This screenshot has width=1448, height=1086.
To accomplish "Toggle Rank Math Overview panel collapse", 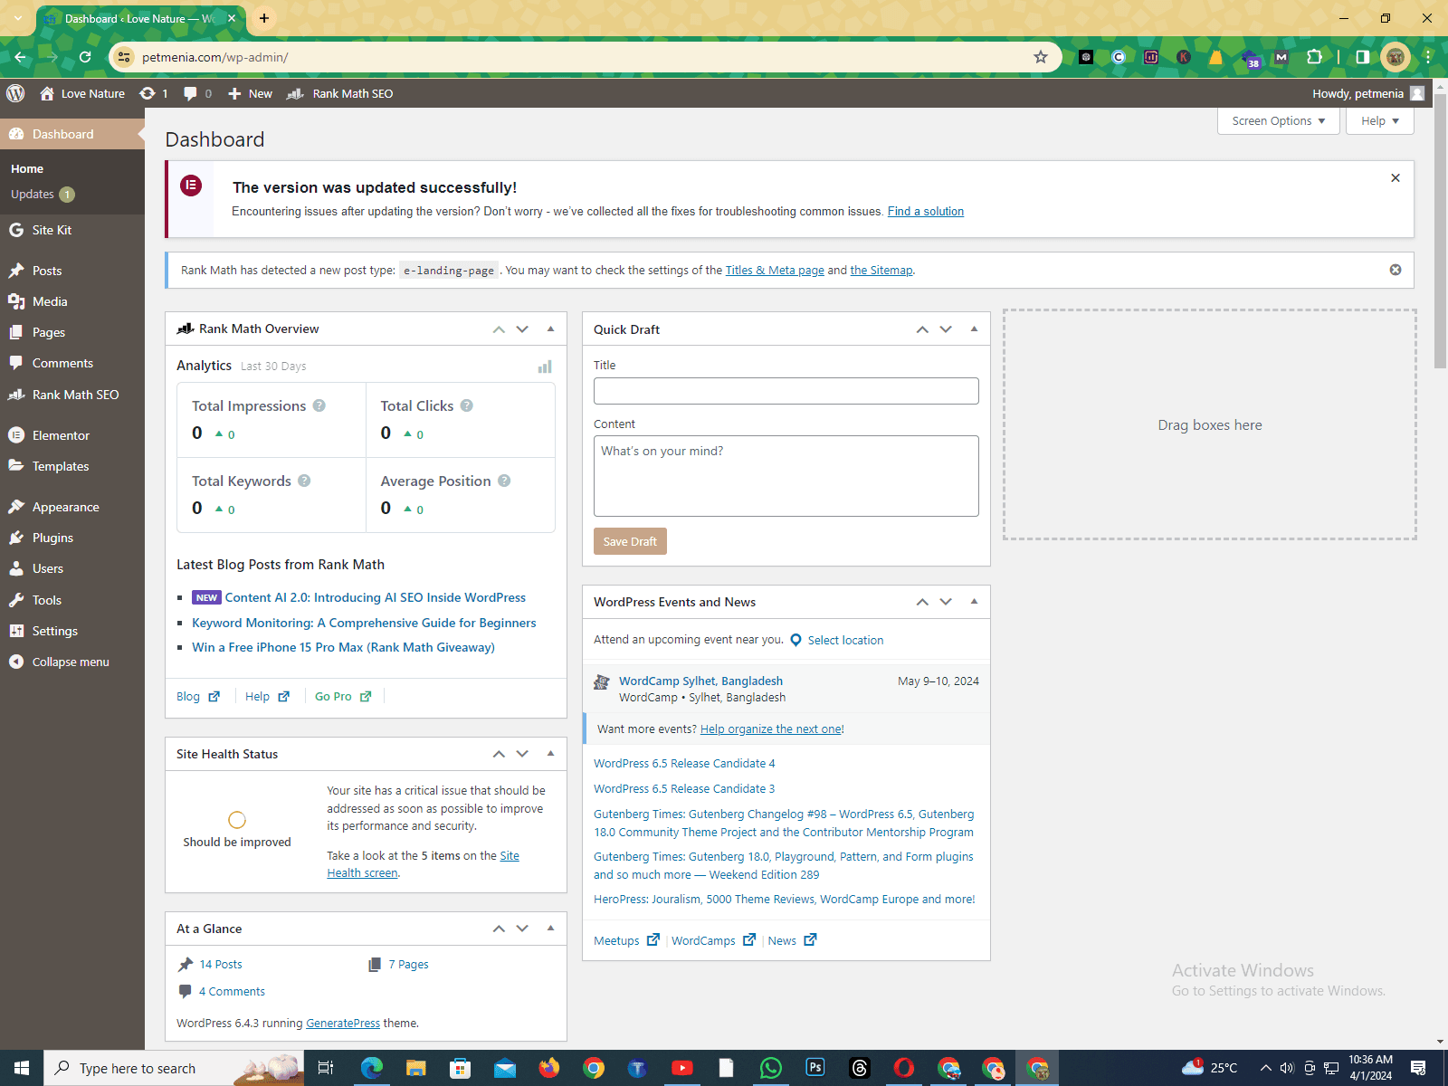I will click(550, 329).
